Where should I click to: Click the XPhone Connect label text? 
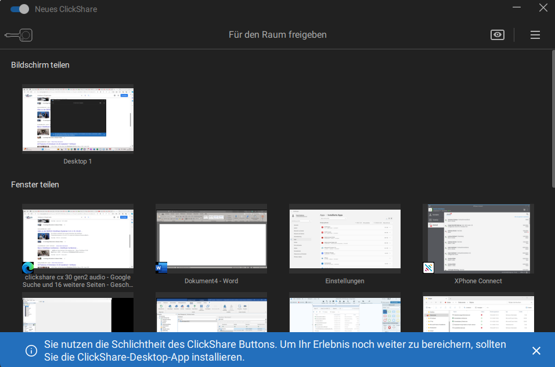(478, 281)
